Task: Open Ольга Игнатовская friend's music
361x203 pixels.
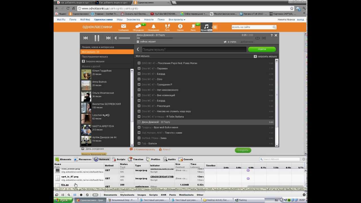Action: [x=103, y=93]
